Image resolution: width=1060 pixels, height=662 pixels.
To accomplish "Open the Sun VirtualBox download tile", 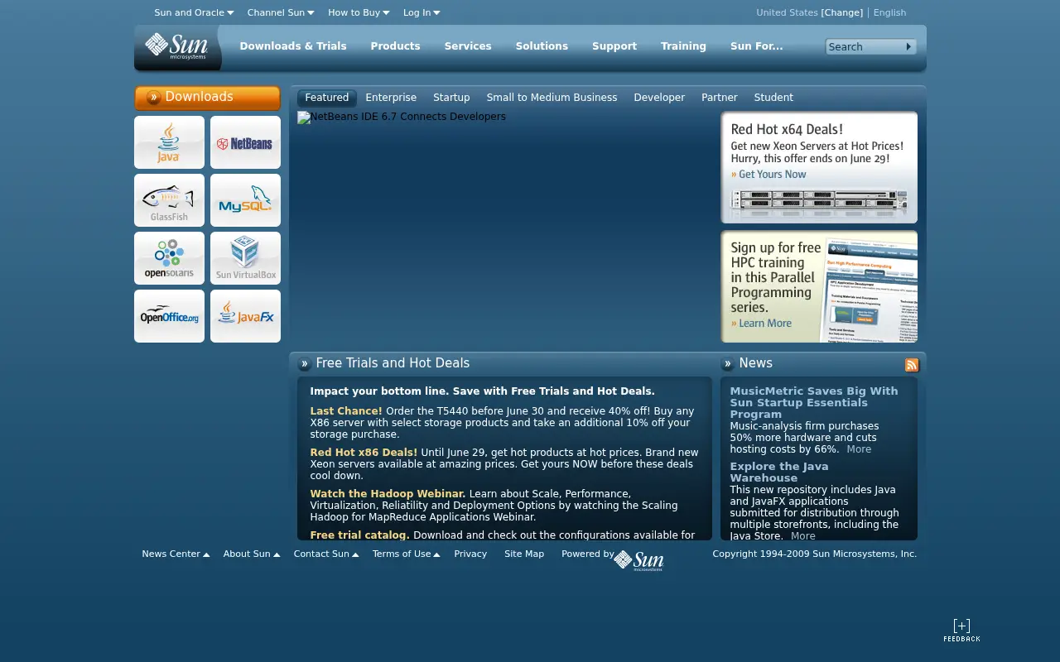I will pyautogui.click(x=245, y=258).
